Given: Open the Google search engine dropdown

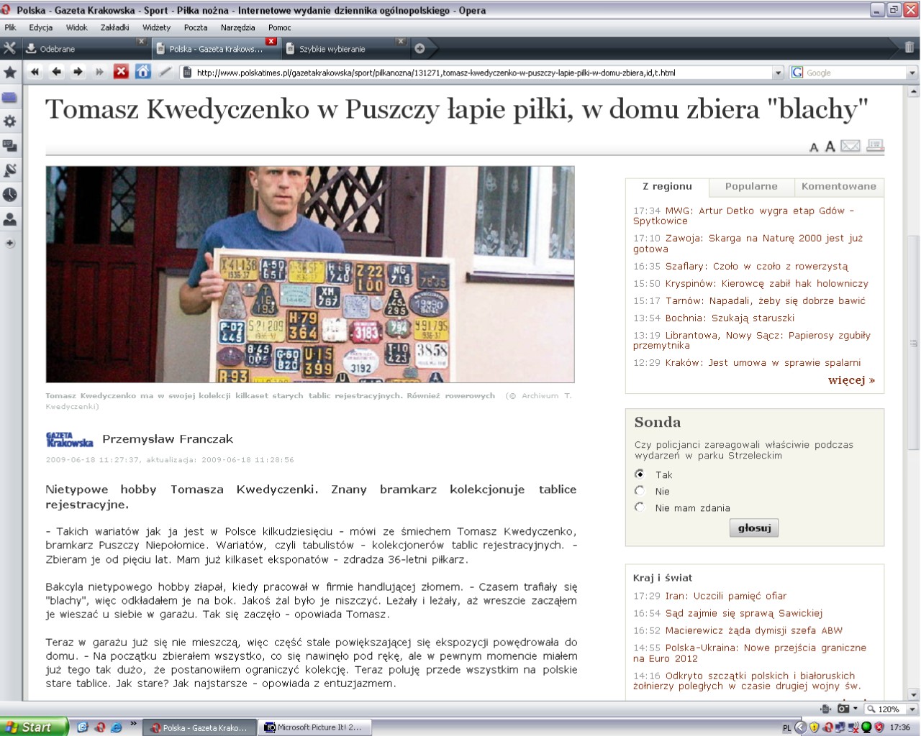Looking at the screenshot, I should tap(912, 73).
